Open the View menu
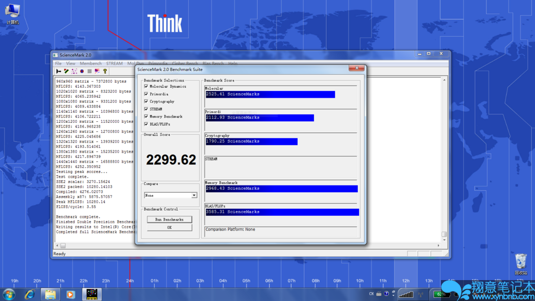Image resolution: width=535 pixels, height=301 pixels. 71,63
